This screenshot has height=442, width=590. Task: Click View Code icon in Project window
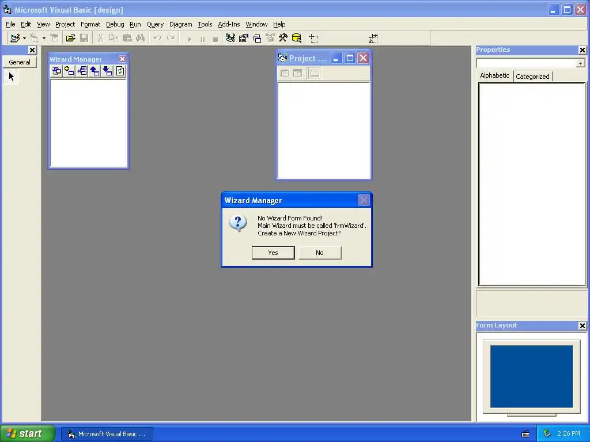tap(285, 73)
